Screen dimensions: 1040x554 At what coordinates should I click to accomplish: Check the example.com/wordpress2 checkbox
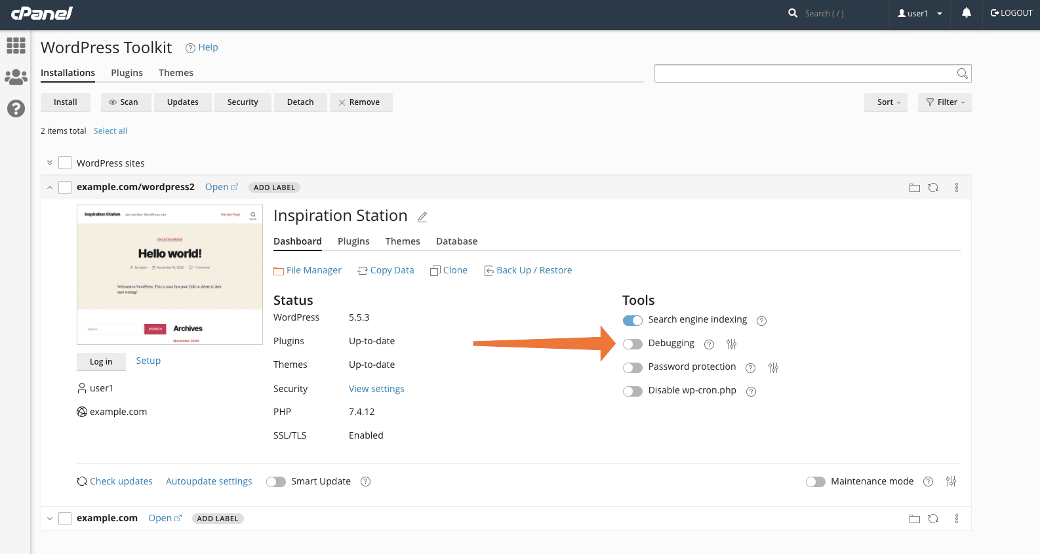tap(65, 188)
